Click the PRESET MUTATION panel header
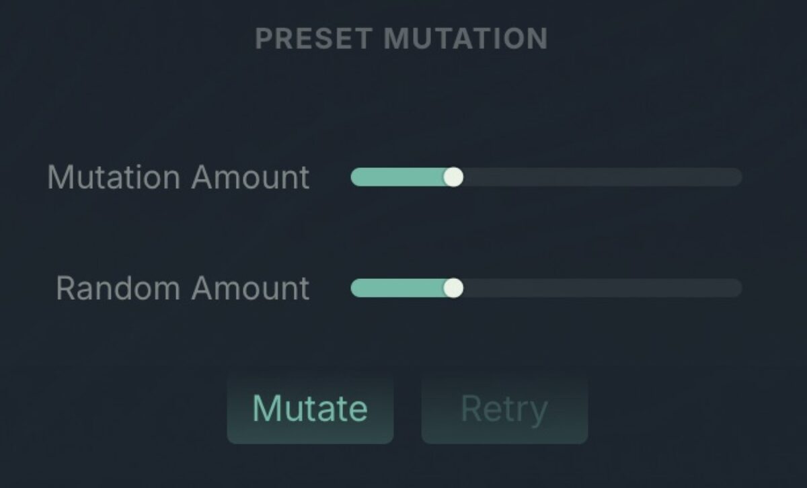807x488 pixels. coord(402,38)
